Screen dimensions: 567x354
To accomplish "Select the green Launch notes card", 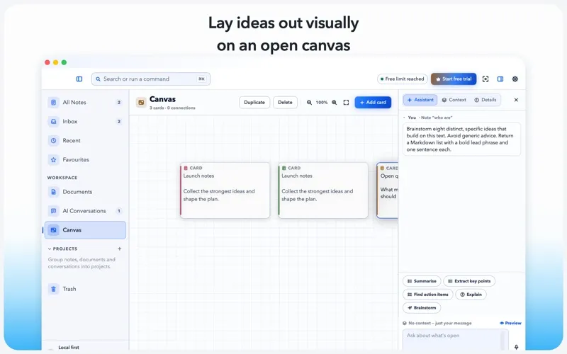I will (x=323, y=190).
